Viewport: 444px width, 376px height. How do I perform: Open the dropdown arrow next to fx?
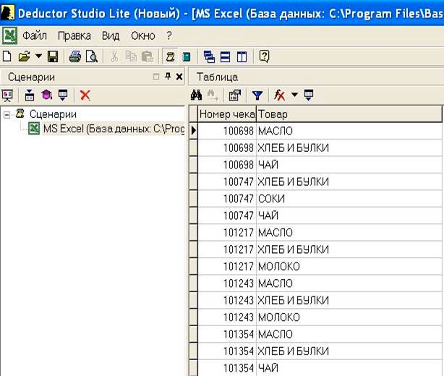point(294,95)
